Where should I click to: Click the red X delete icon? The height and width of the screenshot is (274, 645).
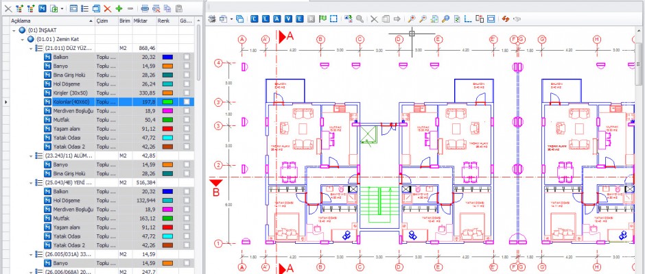click(108, 8)
